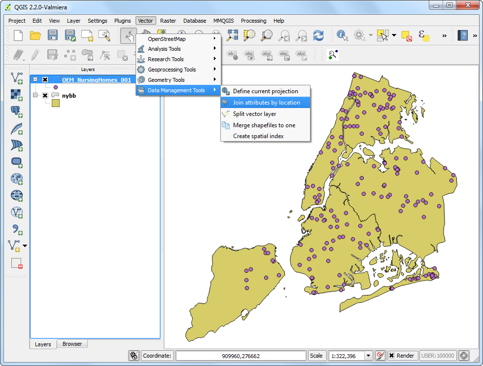Select the Identify Features tool
Image resolution: width=483 pixels, height=366 pixels.
point(342,36)
